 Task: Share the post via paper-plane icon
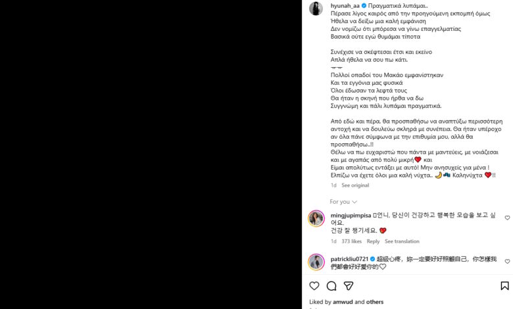click(349, 286)
